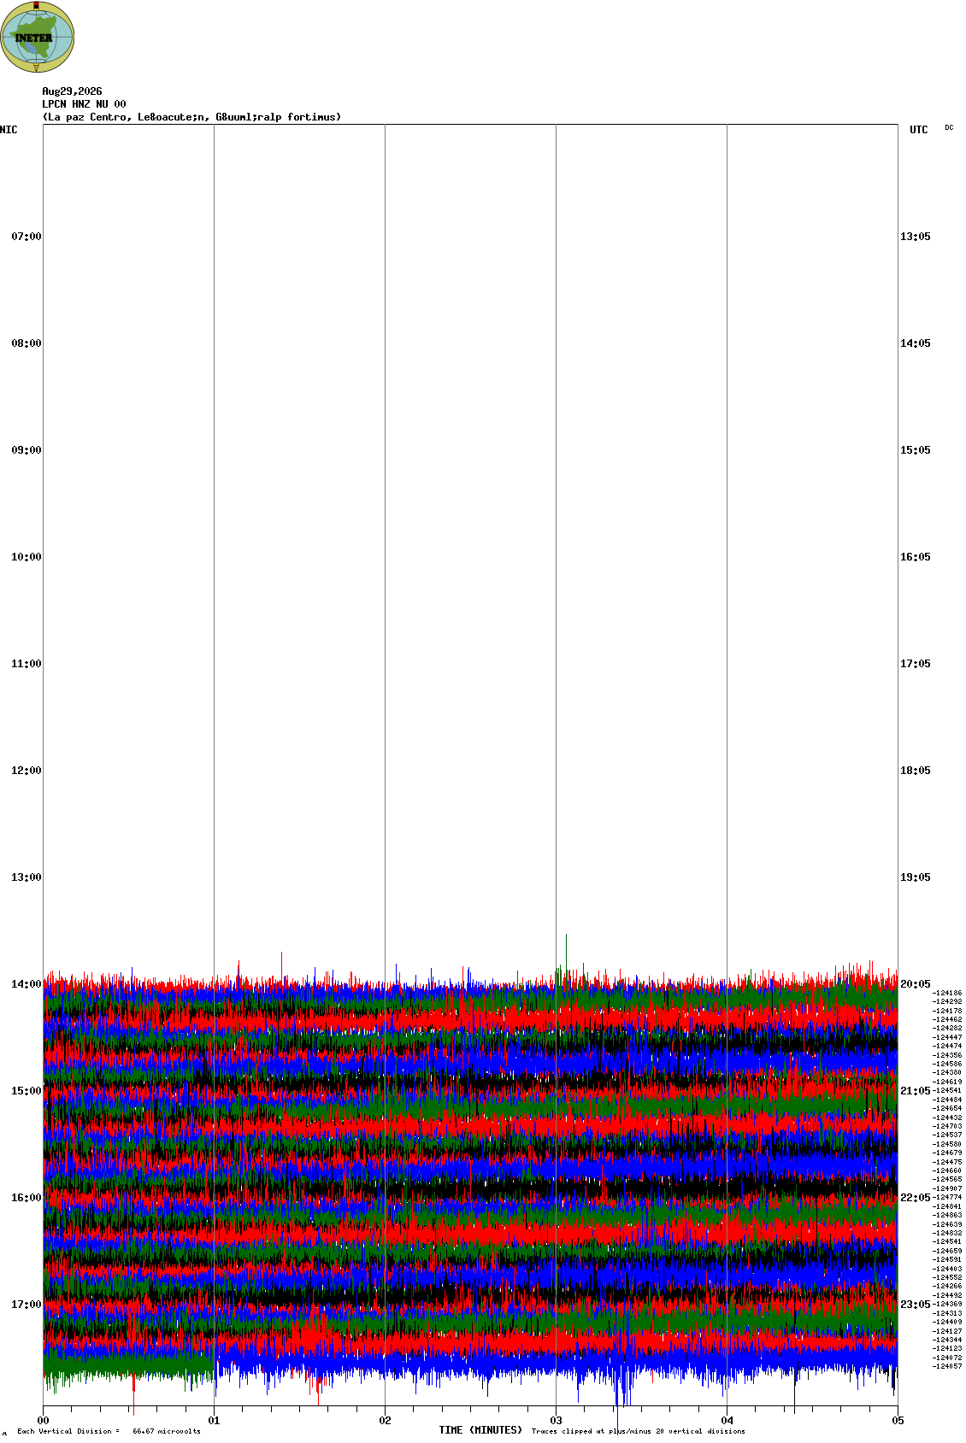Click the 05 minute axis tick label
Screen dimensions: 966x1443
coord(898,1421)
